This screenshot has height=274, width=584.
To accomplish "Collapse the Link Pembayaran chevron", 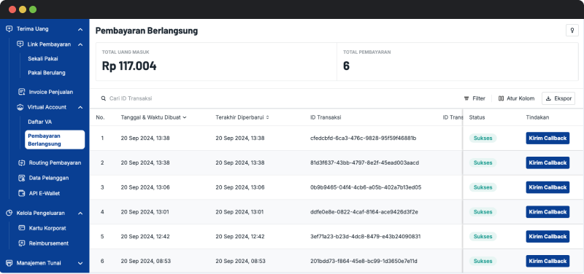I will (x=80, y=44).
